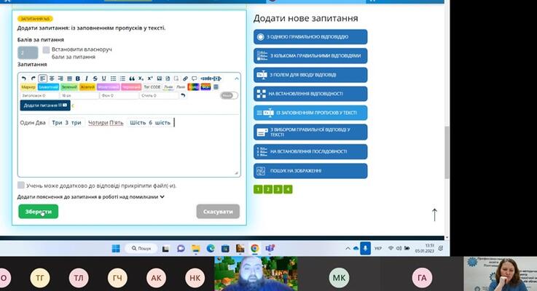Screen dimensions: 537x291
Task: Apply the orange 'Жовтий' highlight
Action: pos(87,87)
